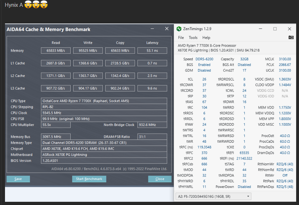Click the Capacity 32GB value
Image resolution: width=299 pixels, height=205 pixels.
click(244, 59)
